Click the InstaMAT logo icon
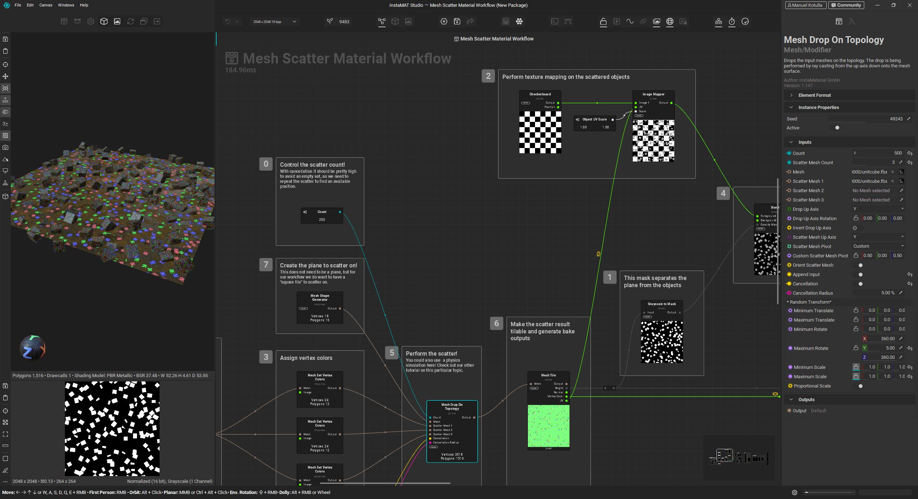This screenshot has height=499, width=918. 6,5
